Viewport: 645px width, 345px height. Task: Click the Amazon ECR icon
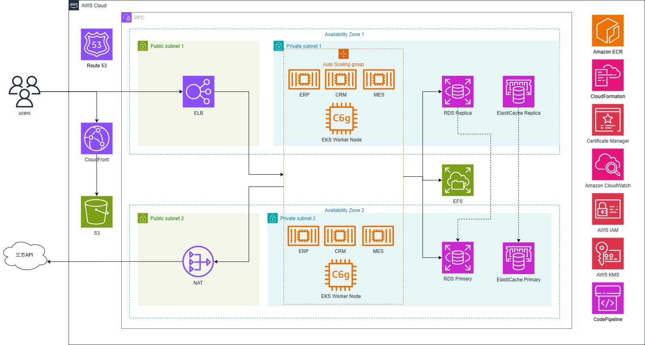pyautogui.click(x=608, y=31)
